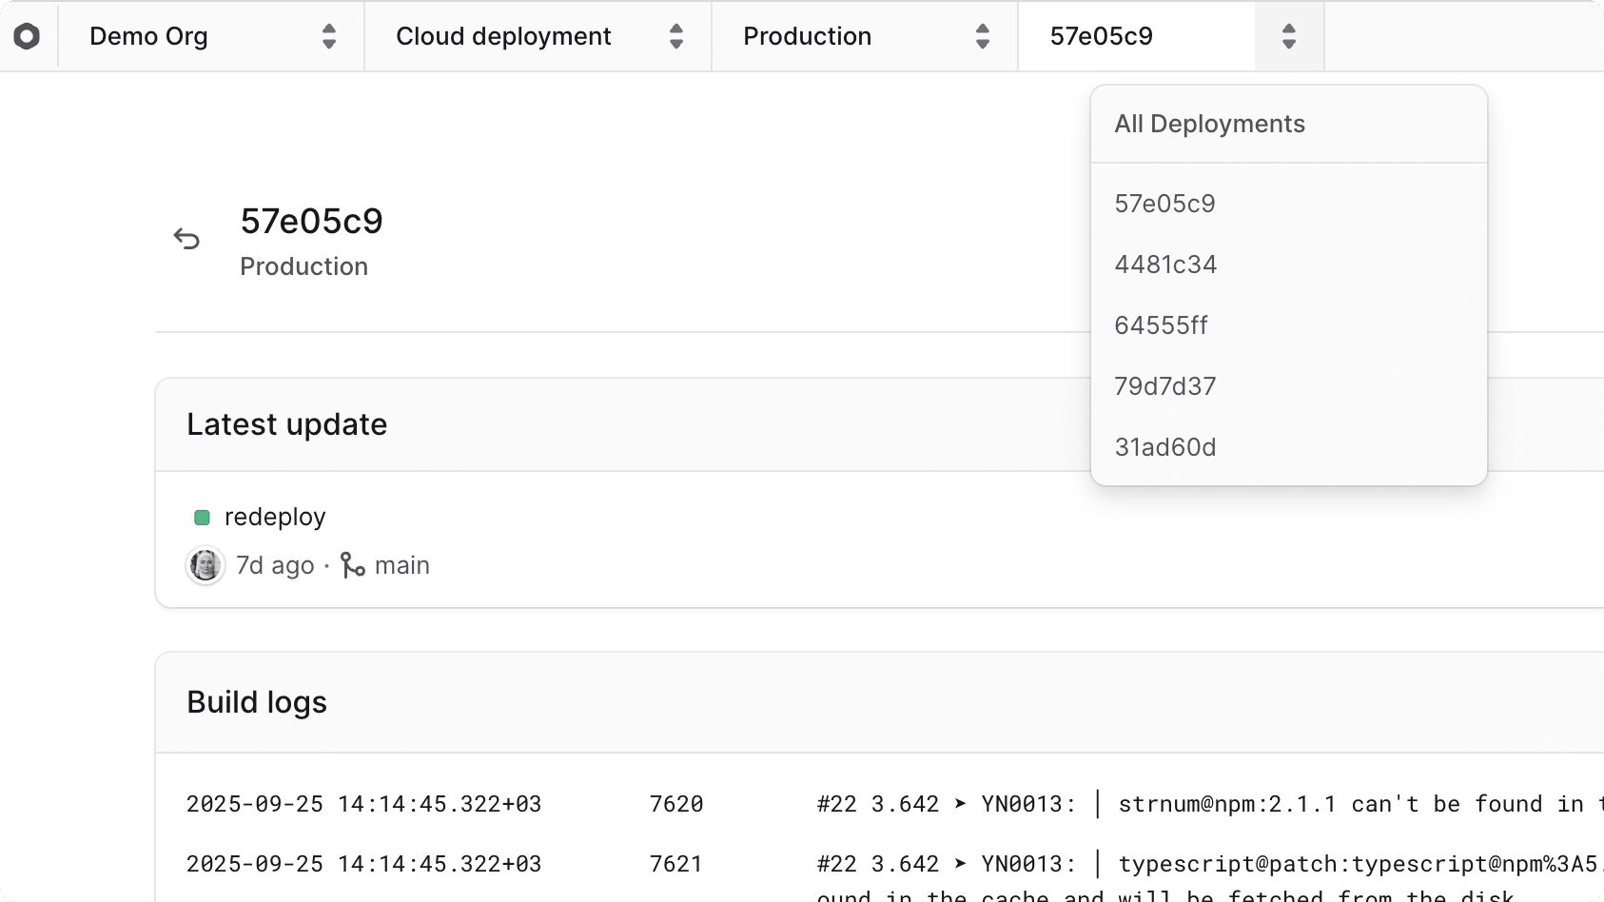Viewport: 1604px width, 902px height.
Task: Click build log line 7620
Action: 675,804
